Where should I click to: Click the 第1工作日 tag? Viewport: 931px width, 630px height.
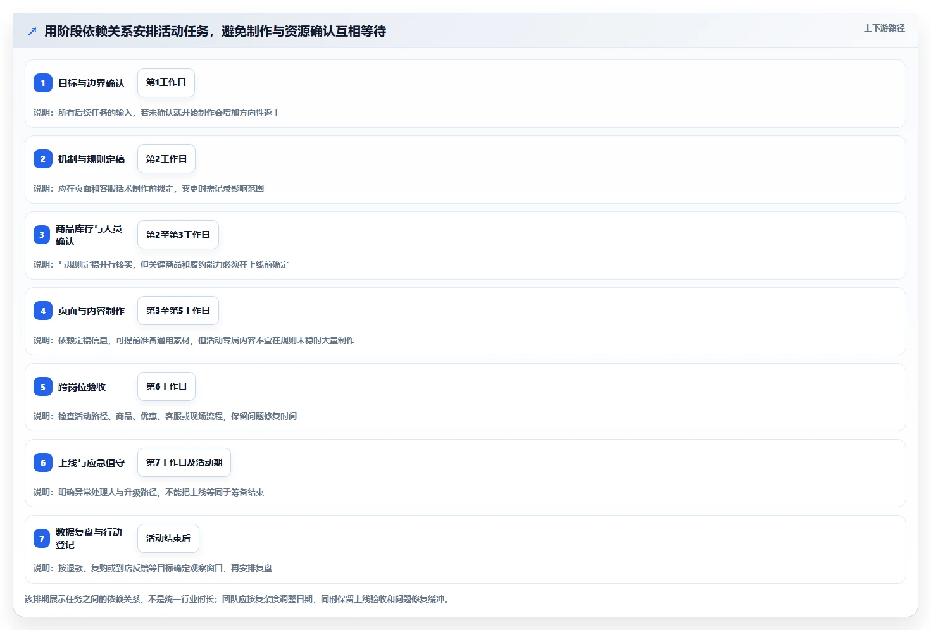click(x=166, y=83)
